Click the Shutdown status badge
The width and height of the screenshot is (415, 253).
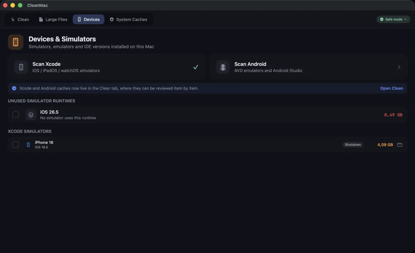coord(352,144)
